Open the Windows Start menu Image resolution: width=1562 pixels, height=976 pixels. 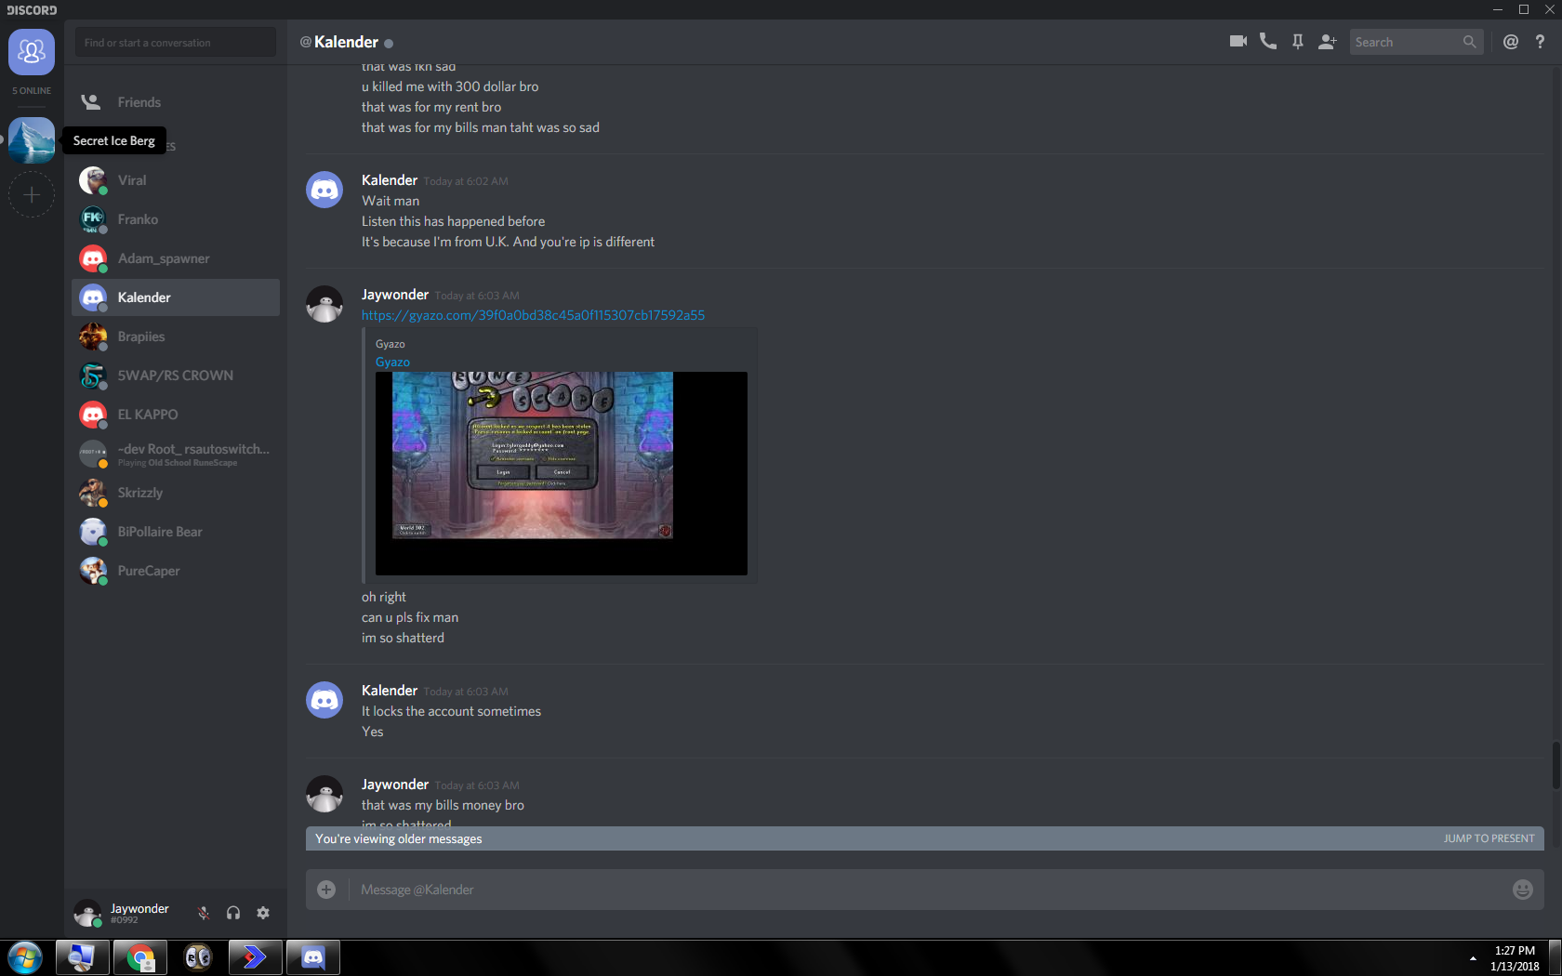point(25,957)
